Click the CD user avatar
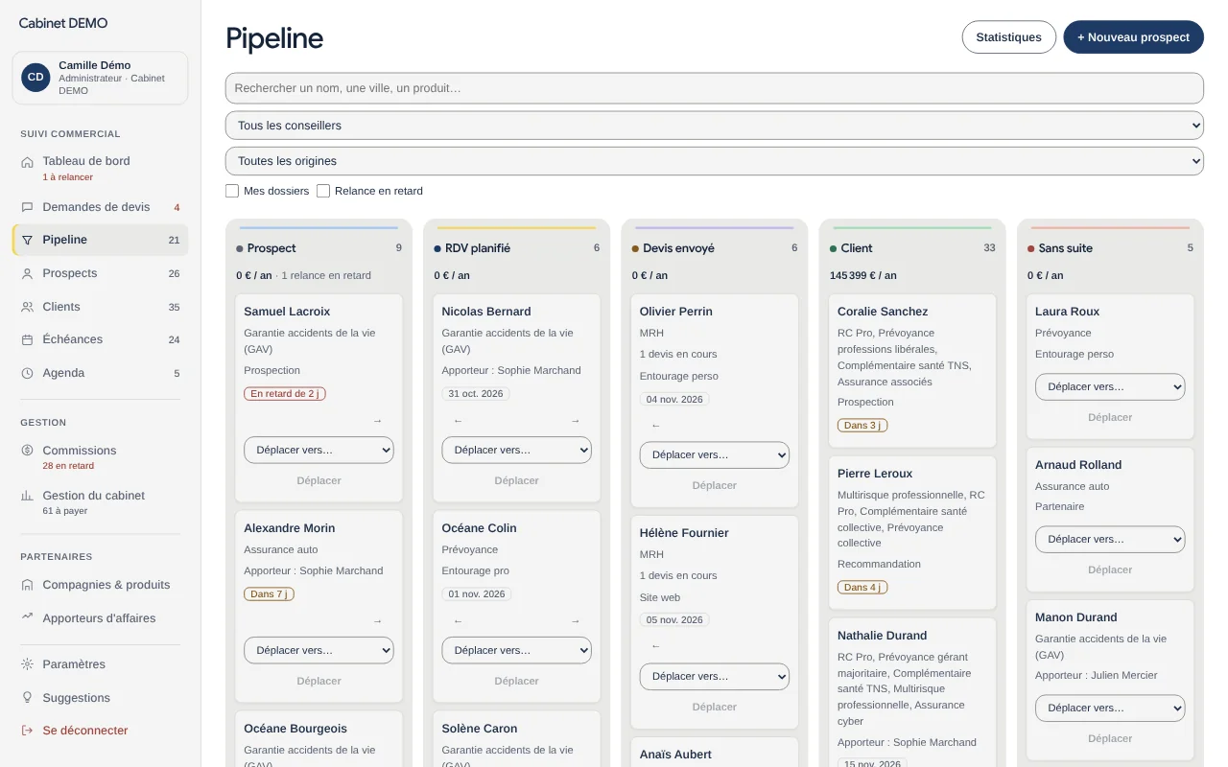 [35, 78]
